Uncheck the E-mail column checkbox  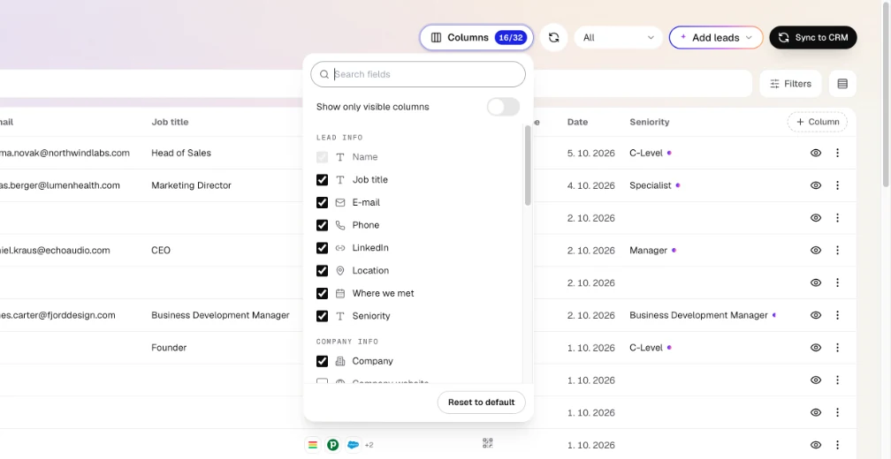pos(322,202)
